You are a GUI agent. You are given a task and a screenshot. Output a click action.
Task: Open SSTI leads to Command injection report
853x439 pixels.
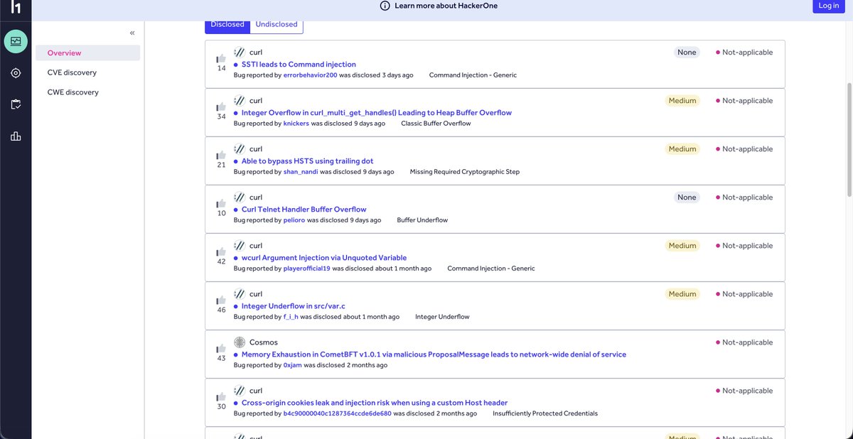tap(299, 65)
